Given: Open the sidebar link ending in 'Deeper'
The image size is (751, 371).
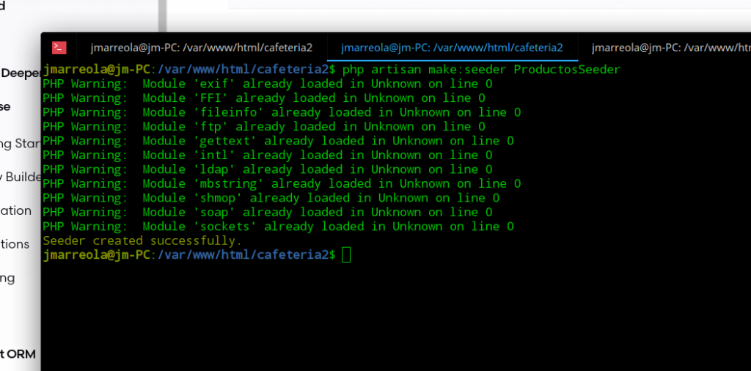Looking at the screenshot, I should point(19,73).
